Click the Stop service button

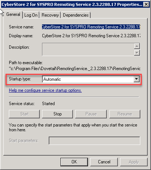pos(57,114)
